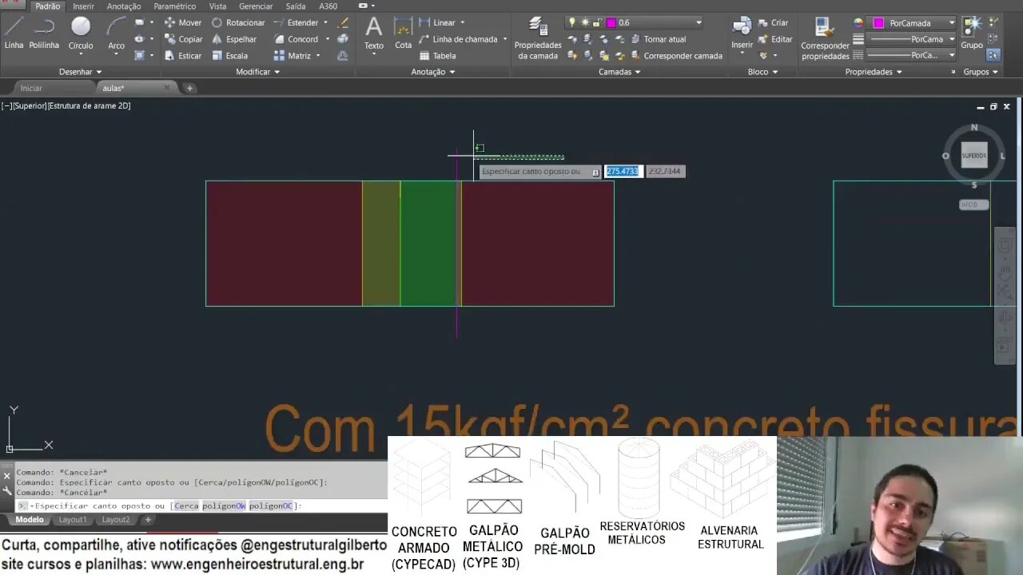Switch to the Vista ribbon tab
The height and width of the screenshot is (575, 1023).
click(x=217, y=6)
